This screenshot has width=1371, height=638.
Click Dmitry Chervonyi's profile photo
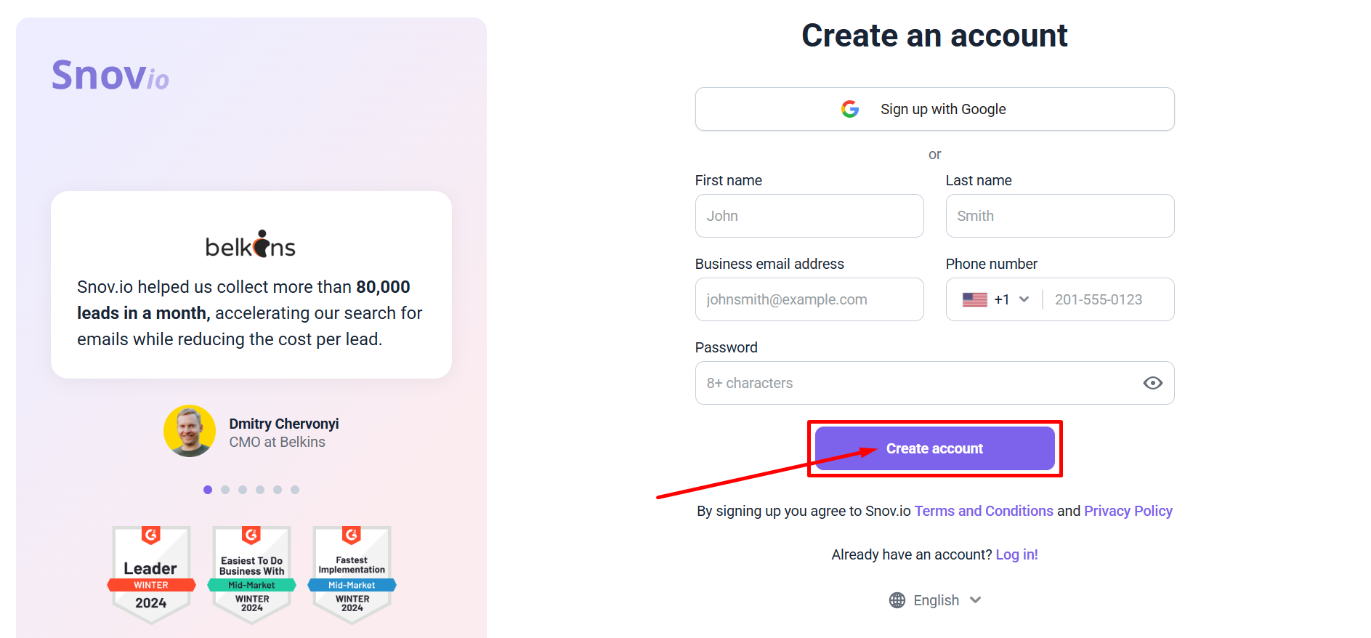pyautogui.click(x=190, y=430)
